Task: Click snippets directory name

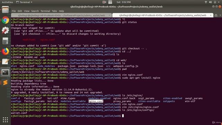Action: (x=169, y=101)
